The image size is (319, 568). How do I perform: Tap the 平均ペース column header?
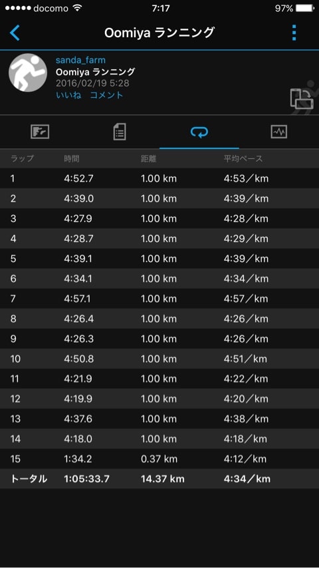click(243, 158)
